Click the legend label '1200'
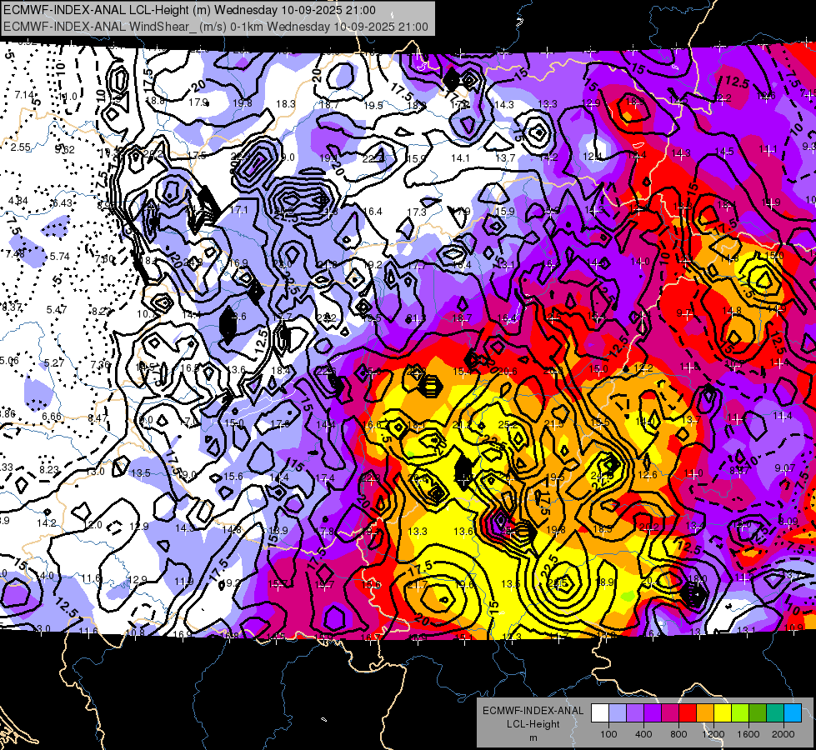Image resolution: width=816 pixels, height=750 pixels. click(x=713, y=734)
